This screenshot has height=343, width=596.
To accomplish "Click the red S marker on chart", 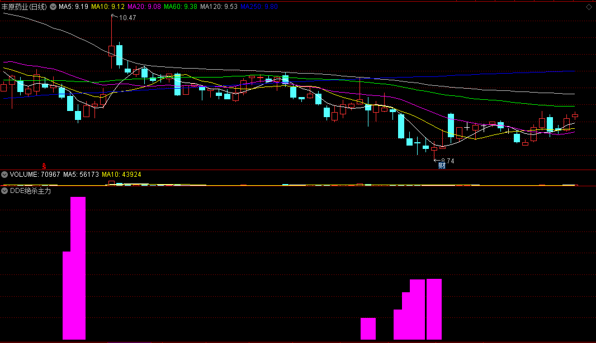I will [x=44, y=166].
